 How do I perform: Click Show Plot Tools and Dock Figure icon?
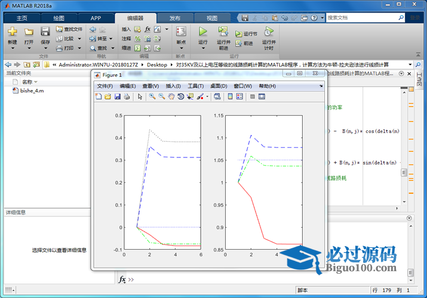pos(262,97)
